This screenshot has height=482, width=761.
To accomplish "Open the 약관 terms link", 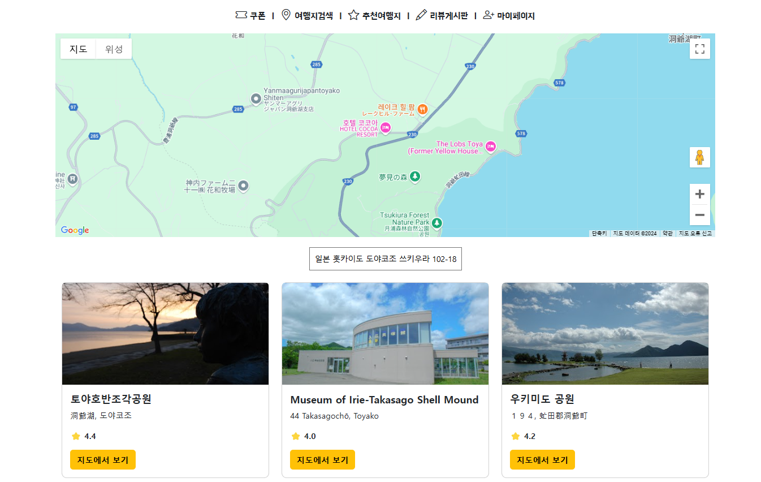I will (x=668, y=234).
